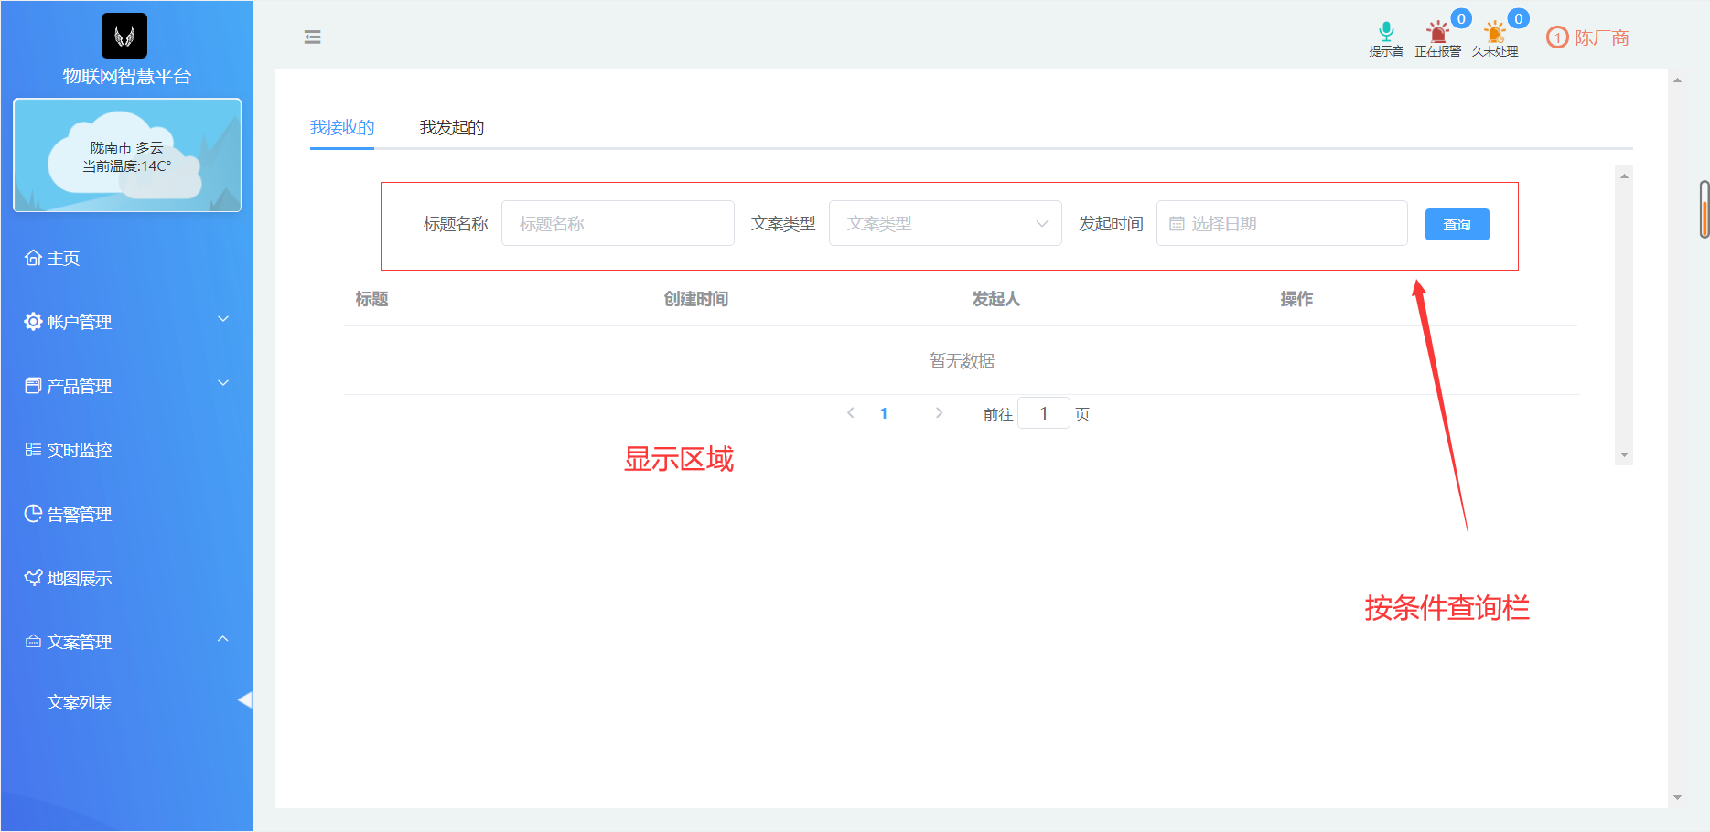Click the weather card thumbnail
Image resolution: width=1710 pixels, height=832 pixels.
[127, 155]
